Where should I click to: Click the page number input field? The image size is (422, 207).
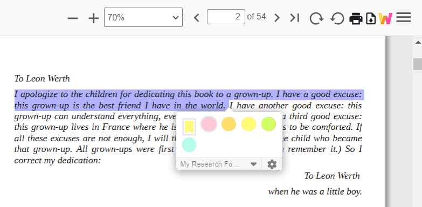point(226,17)
